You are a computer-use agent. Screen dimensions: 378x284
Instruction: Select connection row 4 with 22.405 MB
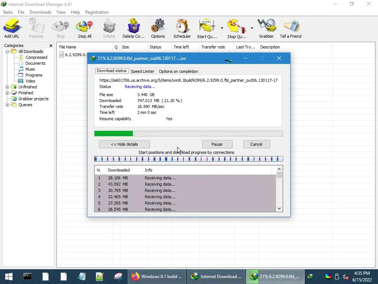click(185, 197)
